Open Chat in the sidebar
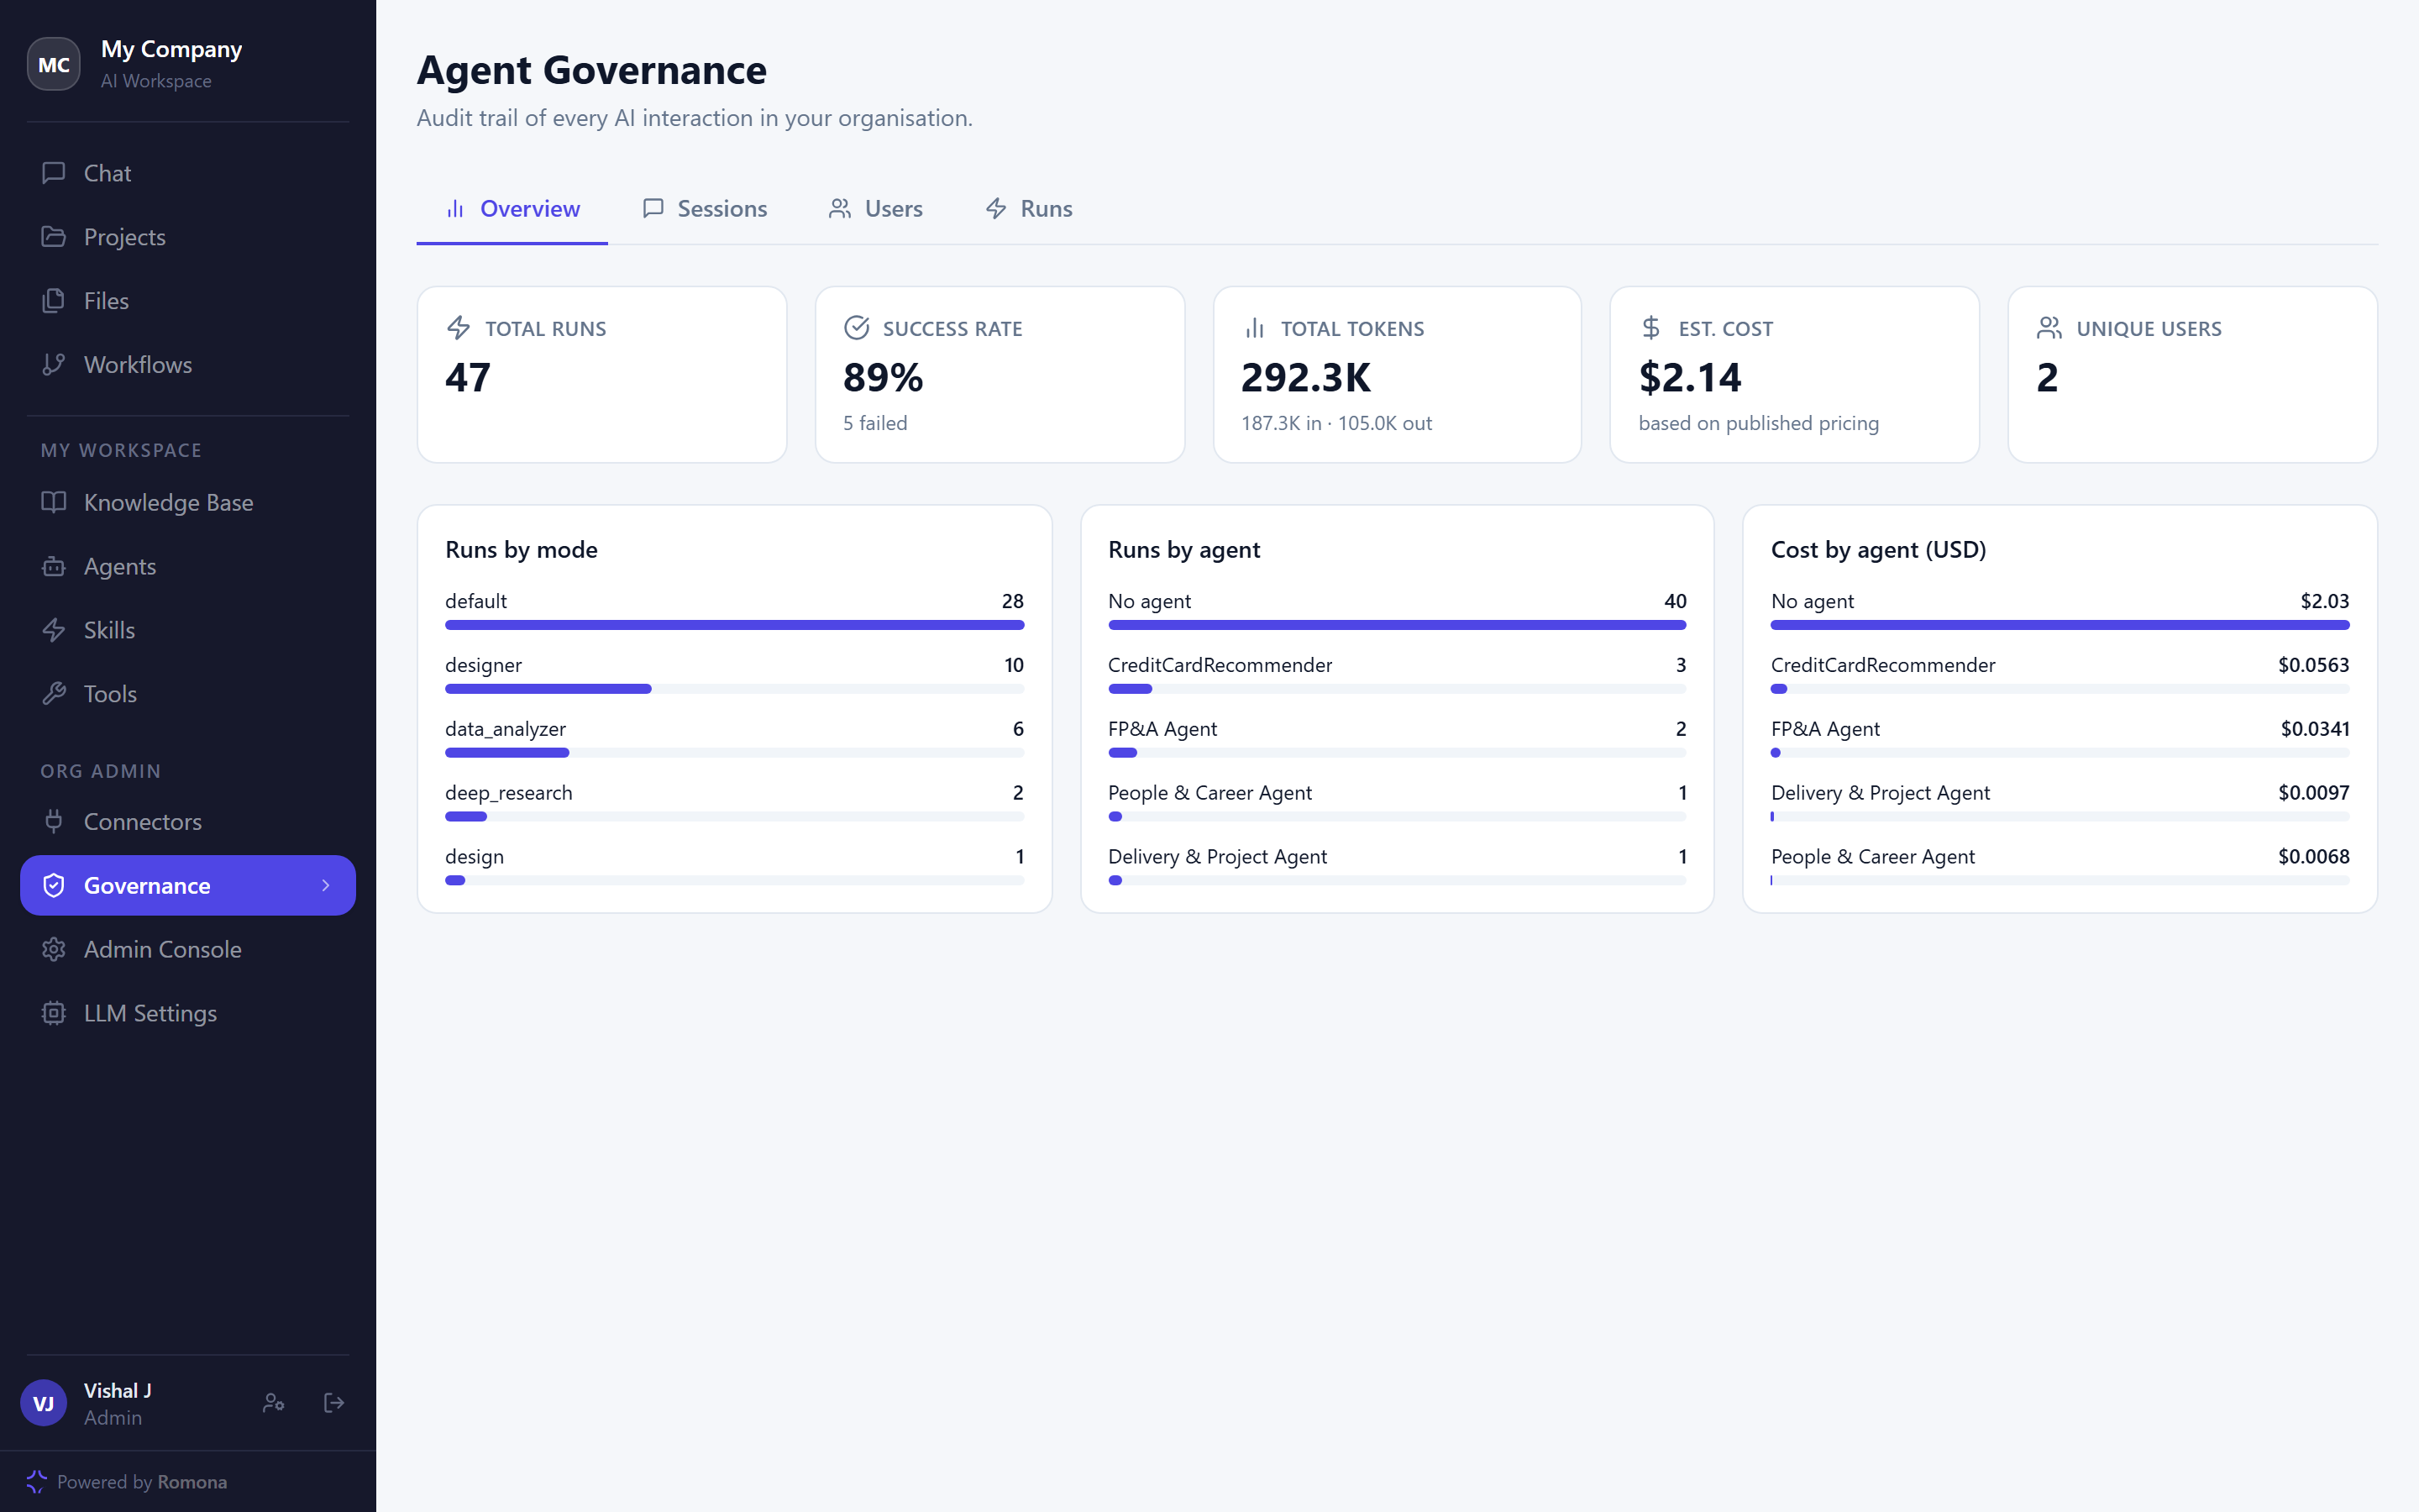Image resolution: width=2419 pixels, height=1512 pixels. [x=188, y=173]
